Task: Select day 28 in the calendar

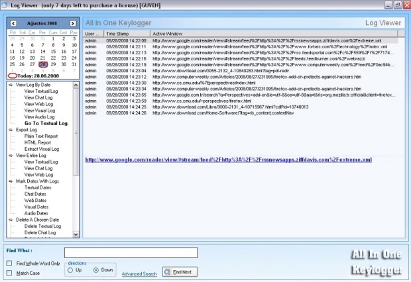Action: coord(43,64)
